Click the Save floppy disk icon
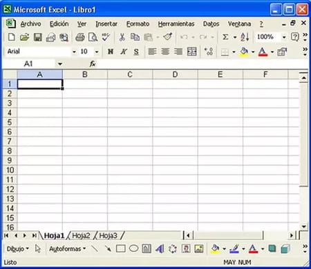 coord(38,37)
